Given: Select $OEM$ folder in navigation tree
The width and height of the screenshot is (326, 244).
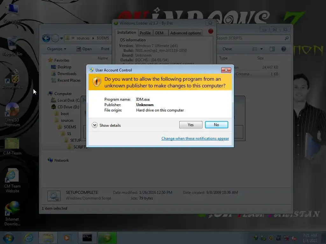Looking at the screenshot, I should (70, 127).
